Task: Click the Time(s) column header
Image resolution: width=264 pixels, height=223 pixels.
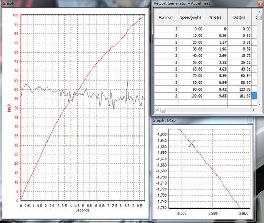Action: point(215,17)
